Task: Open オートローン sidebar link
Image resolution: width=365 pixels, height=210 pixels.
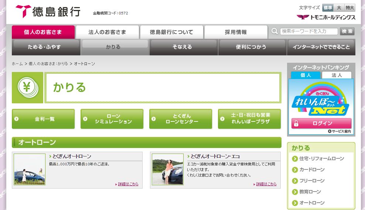Action: point(312,203)
